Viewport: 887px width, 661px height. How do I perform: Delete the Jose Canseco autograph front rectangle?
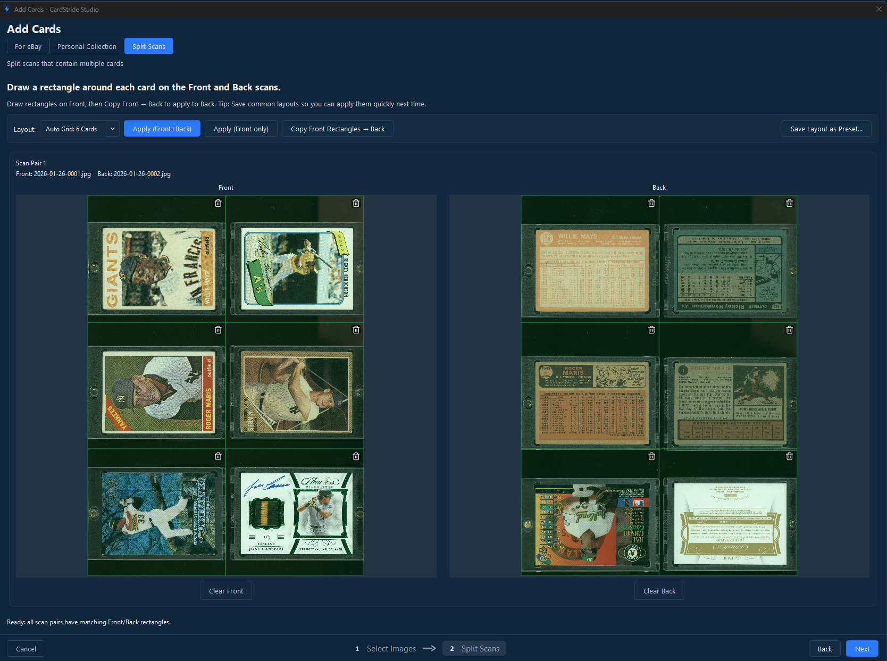(356, 456)
